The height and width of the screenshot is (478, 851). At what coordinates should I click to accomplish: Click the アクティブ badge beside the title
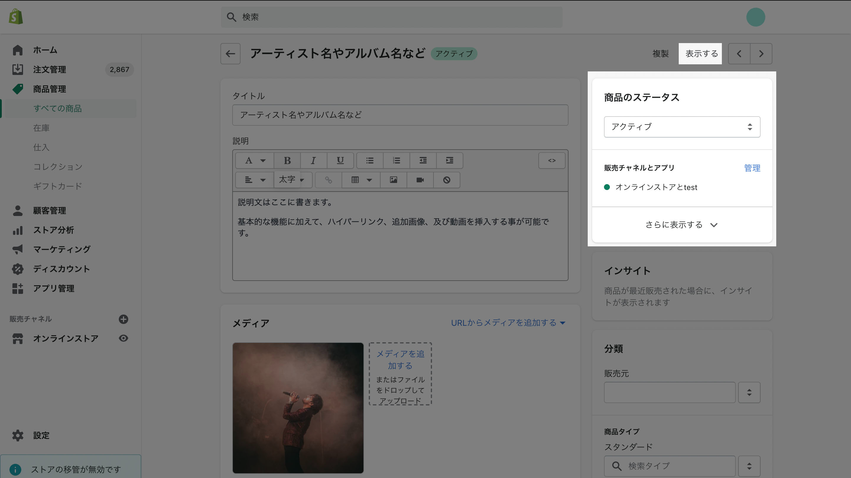(x=454, y=53)
